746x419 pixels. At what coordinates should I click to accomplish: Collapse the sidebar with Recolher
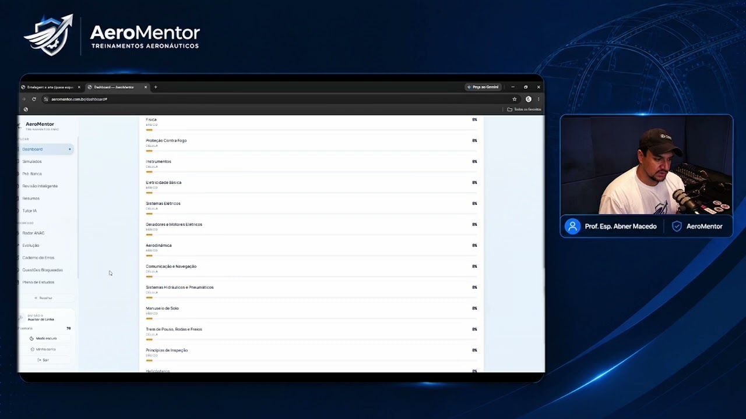coord(44,298)
